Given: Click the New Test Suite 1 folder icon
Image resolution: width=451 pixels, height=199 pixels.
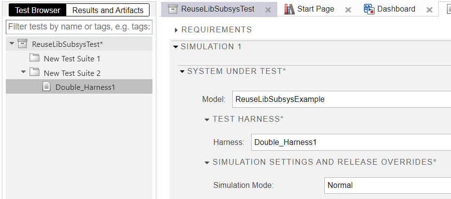Looking at the screenshot, I should tap(34, 58).
